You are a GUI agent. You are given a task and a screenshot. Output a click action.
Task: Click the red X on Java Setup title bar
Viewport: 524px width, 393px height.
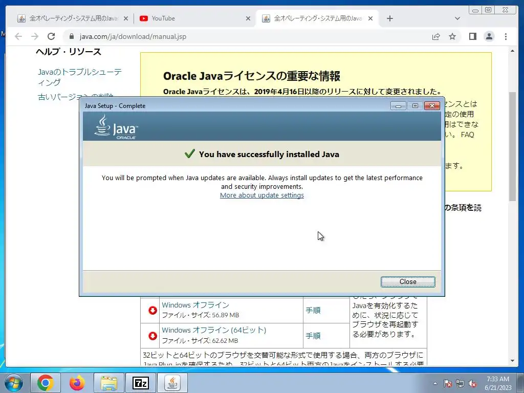pyautogui.click(x=432, y=106)
